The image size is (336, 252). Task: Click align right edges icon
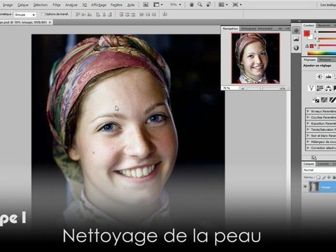110,15
